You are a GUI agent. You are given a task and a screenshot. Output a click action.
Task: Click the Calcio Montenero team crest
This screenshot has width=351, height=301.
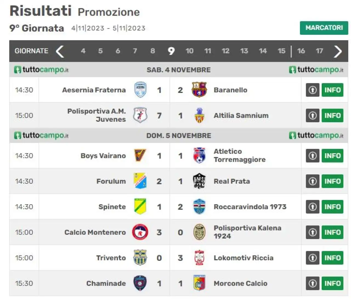coord(140,232)
